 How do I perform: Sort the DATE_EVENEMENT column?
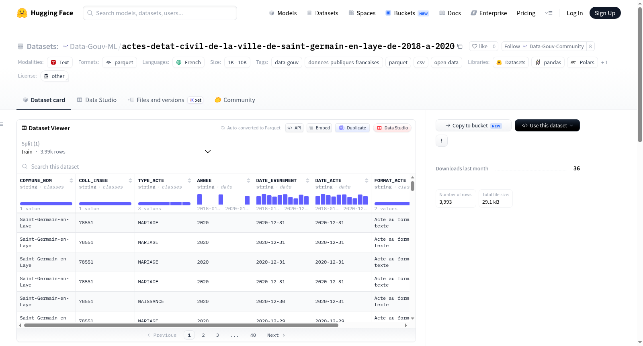click(307, 180)
